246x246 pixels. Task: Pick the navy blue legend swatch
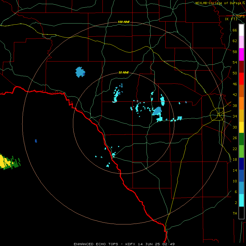tap(241, 164)
